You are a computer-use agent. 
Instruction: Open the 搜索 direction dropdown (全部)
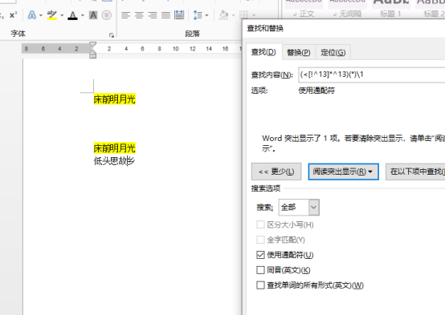point(299,208)
